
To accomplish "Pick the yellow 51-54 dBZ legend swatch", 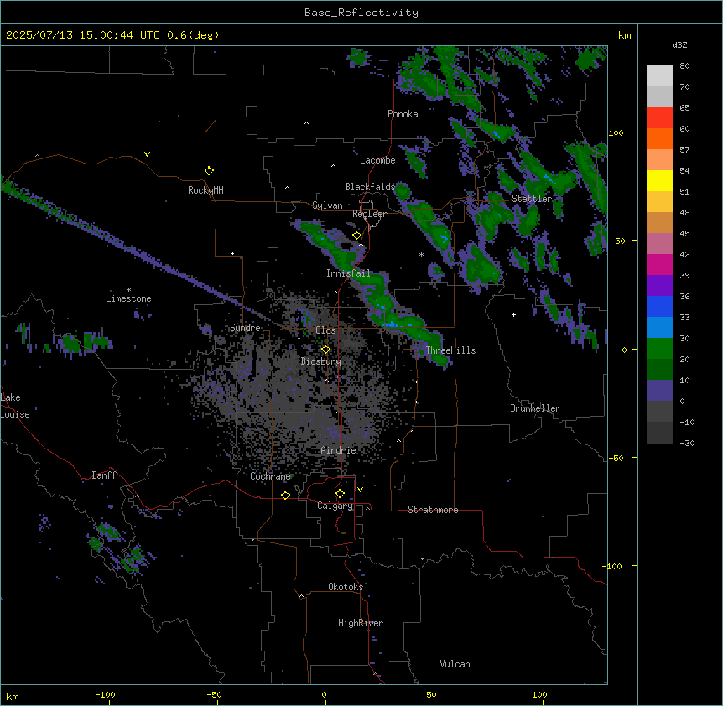I will 659,180.
